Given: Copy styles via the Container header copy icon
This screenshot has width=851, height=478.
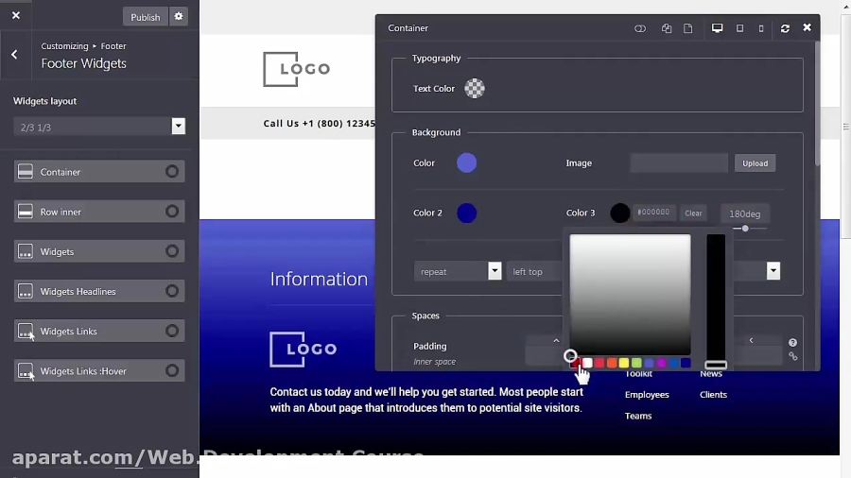Looking at the screenshot, I should tap(667, 28).
